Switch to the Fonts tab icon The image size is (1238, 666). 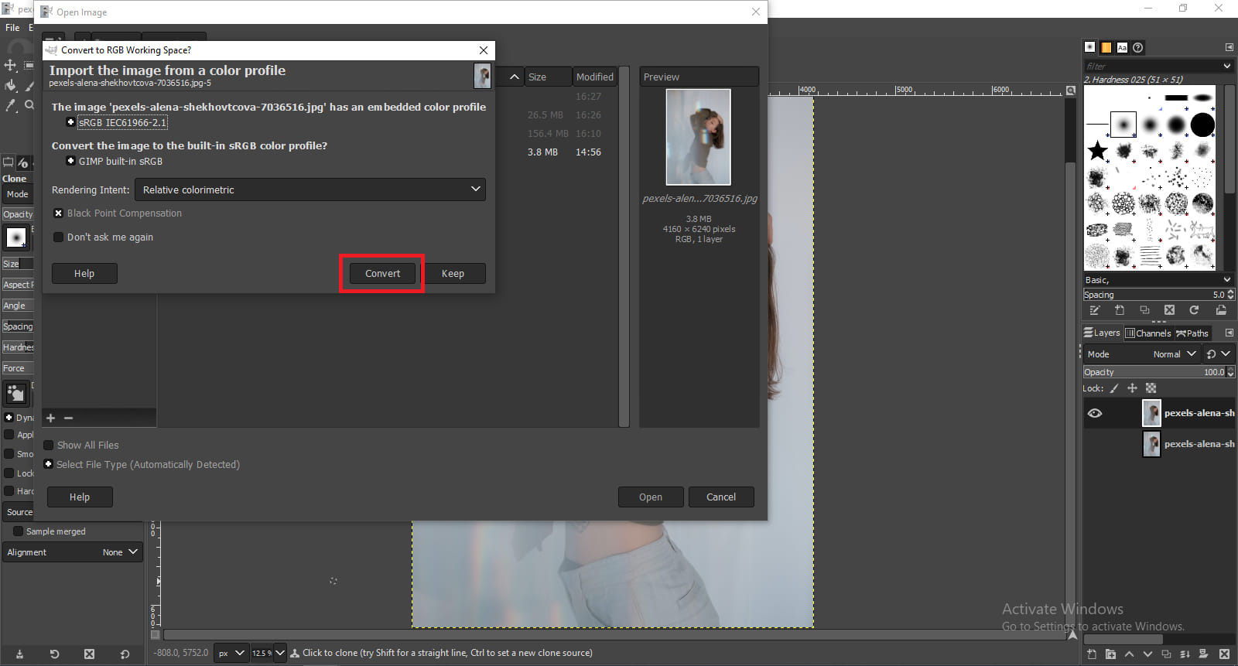click(1122, 47)
